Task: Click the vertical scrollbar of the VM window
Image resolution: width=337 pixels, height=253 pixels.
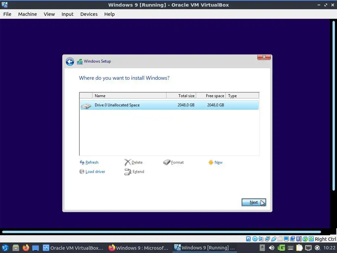Action: point(334,106)
